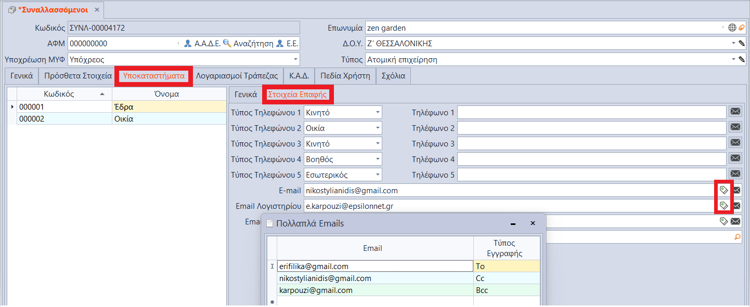Click the pencil edit icon beside Δ.Ο.Υ.
The width and height of the screenshot is (750, 307).
click(742, 44)
